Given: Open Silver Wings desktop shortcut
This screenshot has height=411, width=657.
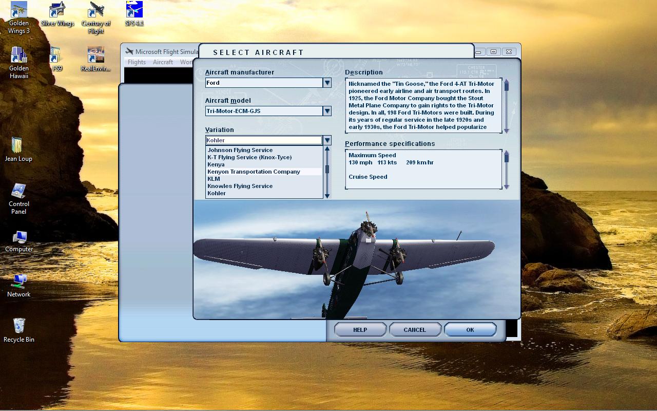Looking at the screenshot, I should [57, 14].
